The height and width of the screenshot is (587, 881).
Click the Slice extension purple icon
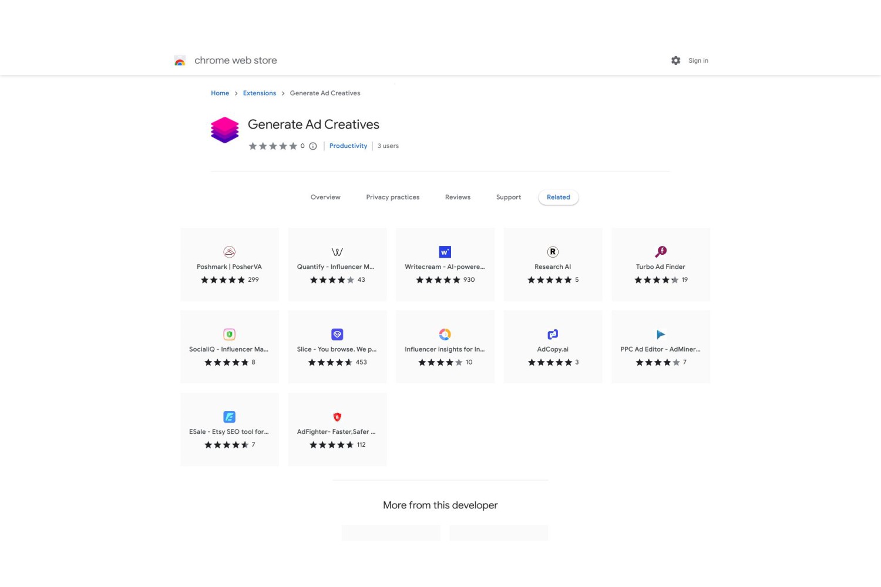337,335
